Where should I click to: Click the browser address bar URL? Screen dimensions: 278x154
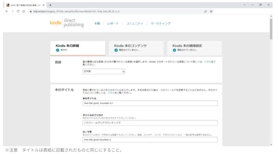(76, 11)
